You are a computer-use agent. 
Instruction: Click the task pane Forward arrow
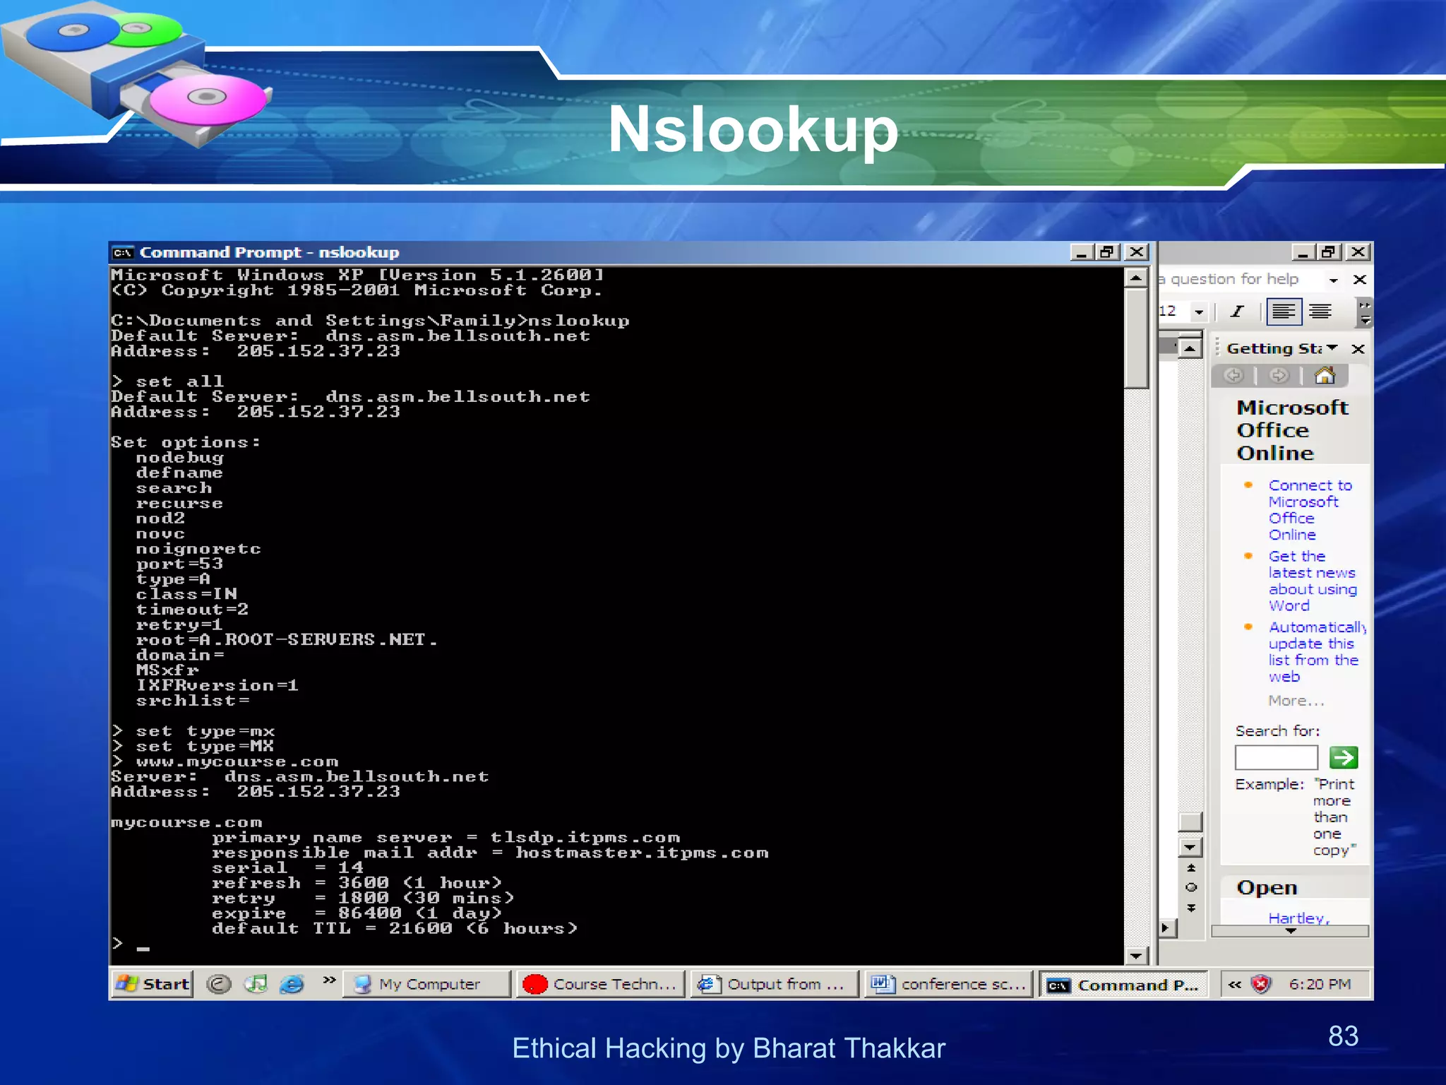1279,375
